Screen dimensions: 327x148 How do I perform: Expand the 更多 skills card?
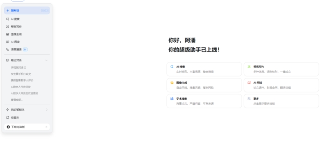282,101
